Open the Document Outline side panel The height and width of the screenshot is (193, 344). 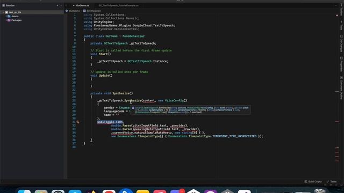341,88
